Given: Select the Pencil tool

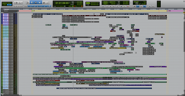Looking at the screenshot, I should [47, 2].
